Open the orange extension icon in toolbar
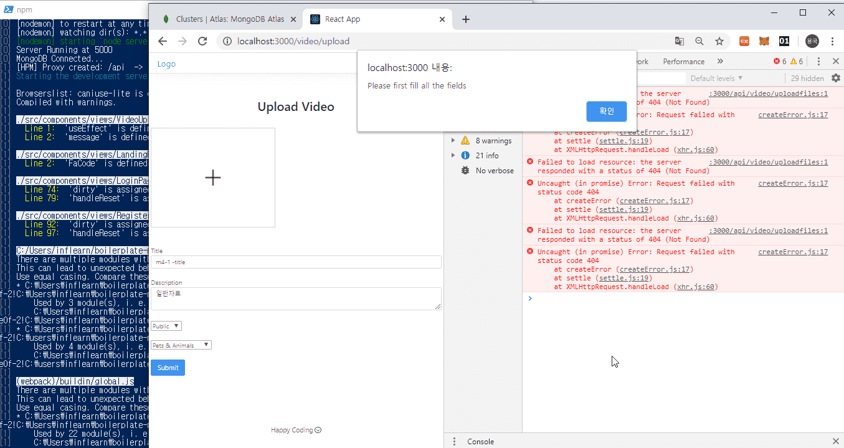844x448 pixels. (744, 41)
